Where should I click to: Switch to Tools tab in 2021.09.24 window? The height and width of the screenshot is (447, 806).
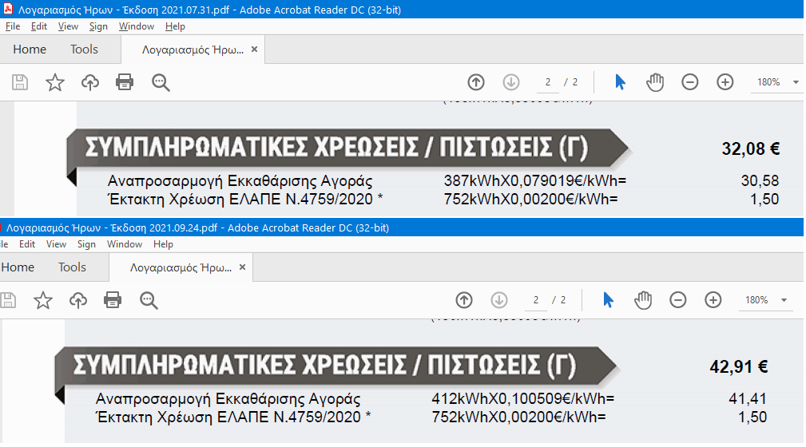(73, 267)
